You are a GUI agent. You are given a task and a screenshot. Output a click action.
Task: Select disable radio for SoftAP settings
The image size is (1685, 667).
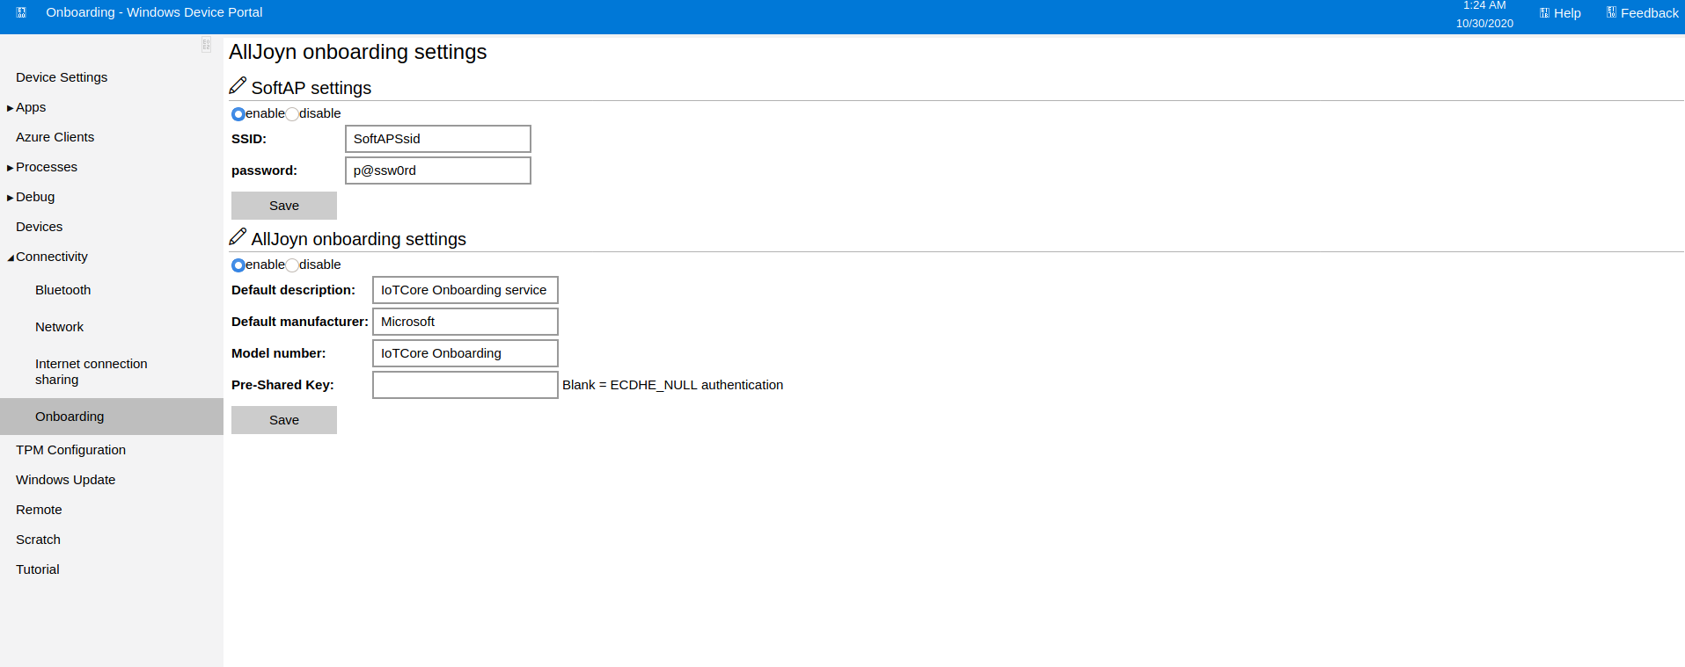[x=292, y=114]
